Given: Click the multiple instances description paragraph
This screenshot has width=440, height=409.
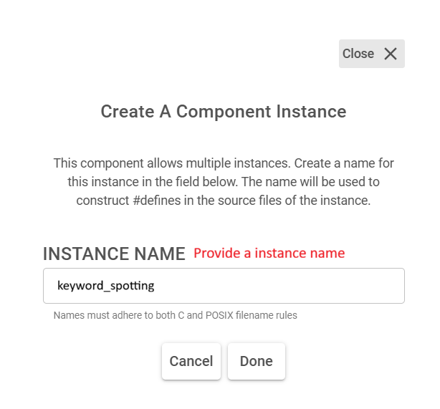Looking at the screenshot, I should [x=224, y=182].
